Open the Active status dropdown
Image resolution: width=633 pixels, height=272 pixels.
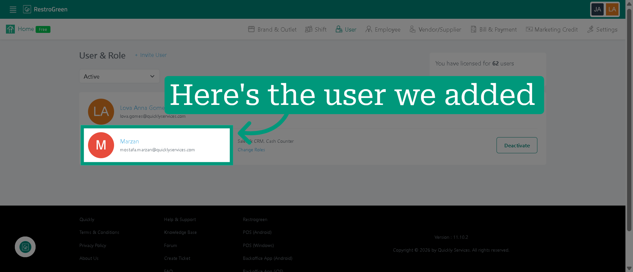point(119,76)
